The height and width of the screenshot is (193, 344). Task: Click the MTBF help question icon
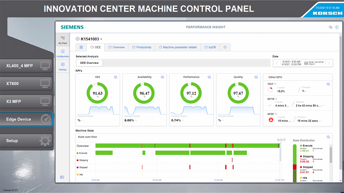pos(276,114)
